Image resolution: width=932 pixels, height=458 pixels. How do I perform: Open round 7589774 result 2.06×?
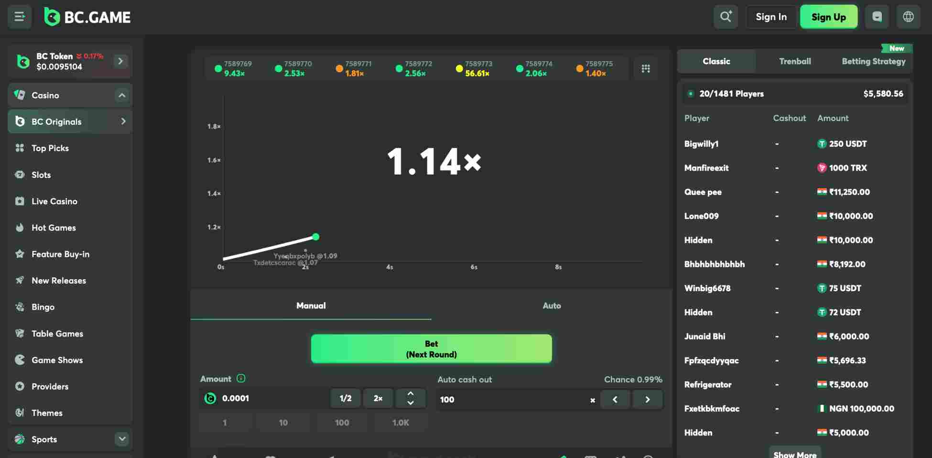pyautogui.click(x=534, y=68)
